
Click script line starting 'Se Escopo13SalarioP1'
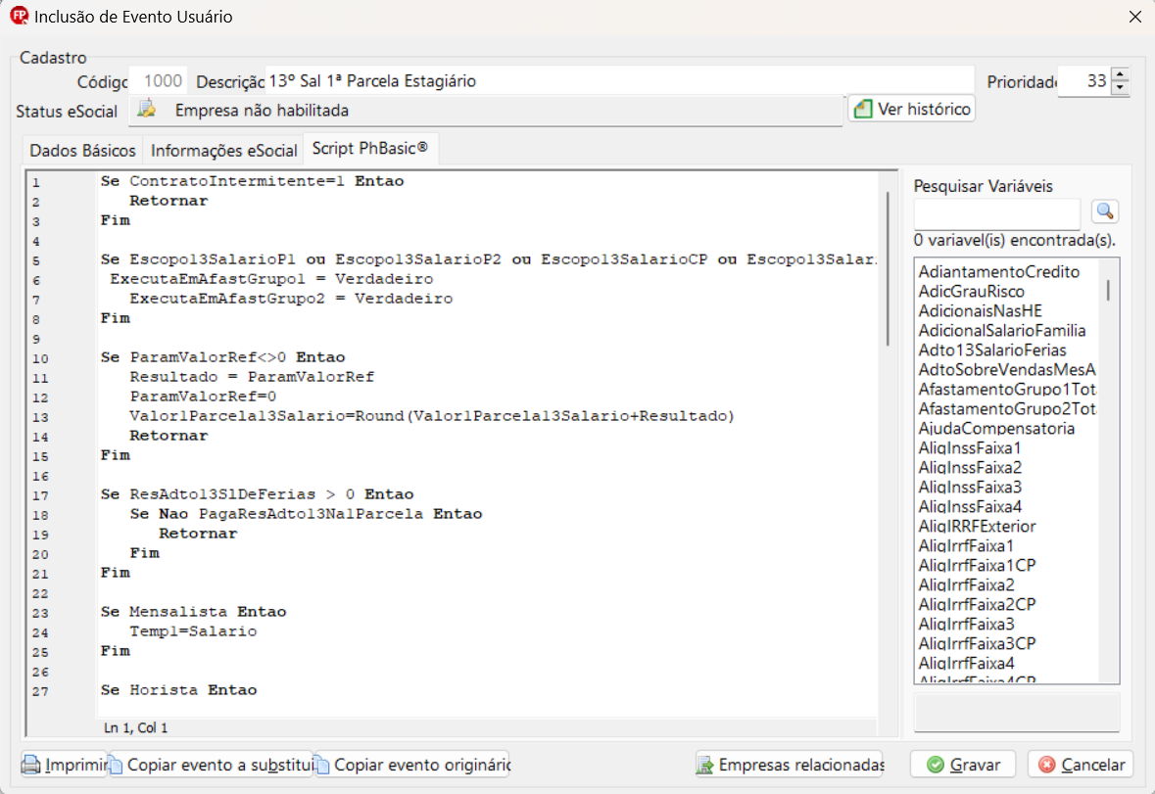tap(489, 259)
